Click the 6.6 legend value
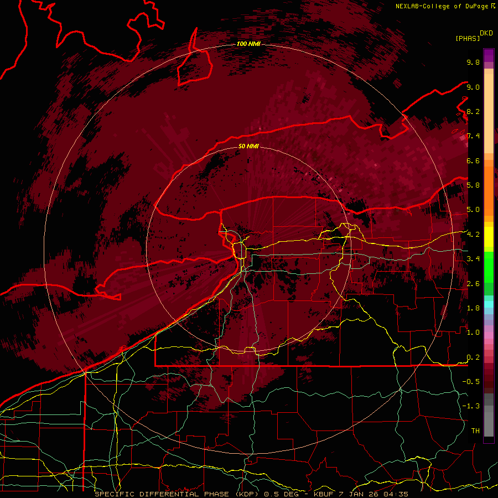The height and width of the screenshot is (498, 498). [x=473, y=160]
